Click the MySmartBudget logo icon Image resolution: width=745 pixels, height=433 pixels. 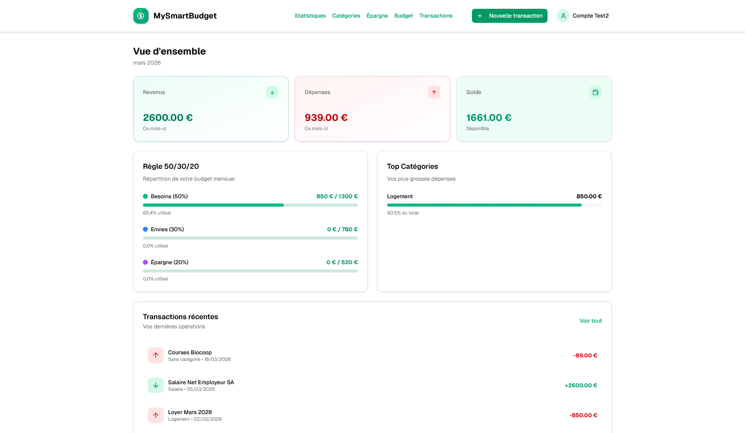141,15
